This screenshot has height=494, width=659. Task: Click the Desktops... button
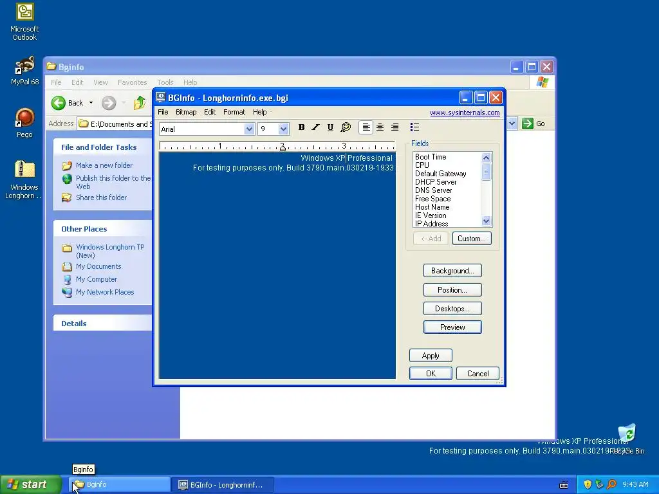click(452, 309)
